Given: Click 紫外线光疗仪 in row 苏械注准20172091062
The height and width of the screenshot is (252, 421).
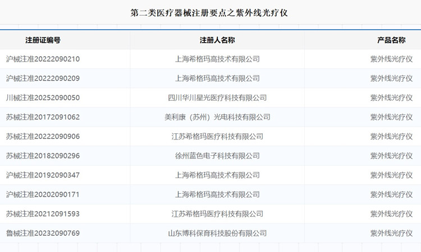Looking at the screenshot, I should [391, 117].
